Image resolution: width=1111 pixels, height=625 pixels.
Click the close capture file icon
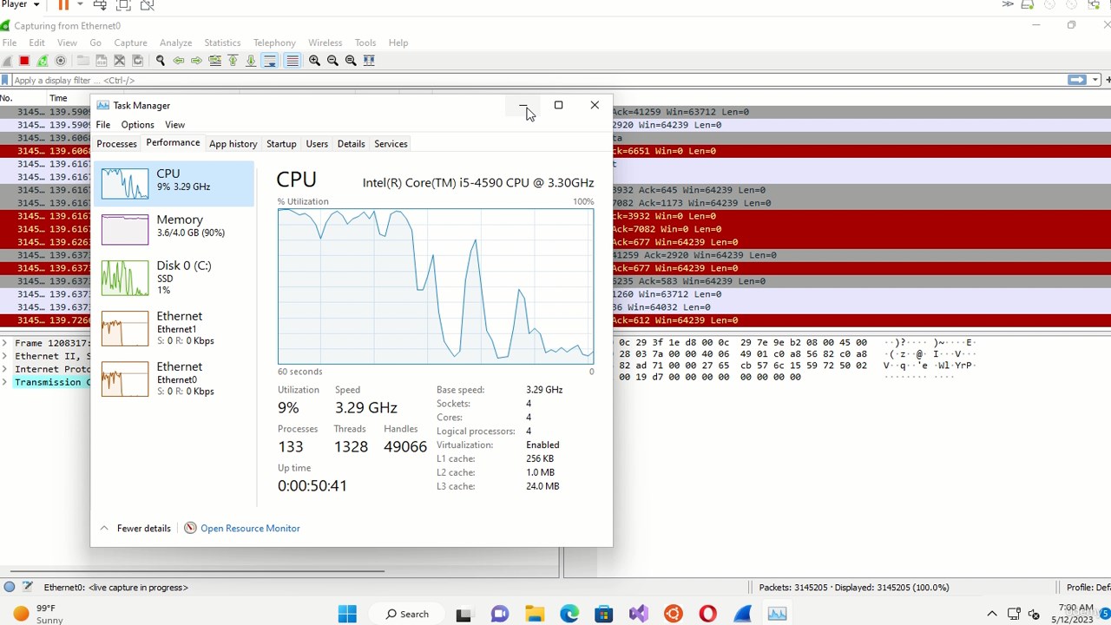pos(120,61)
